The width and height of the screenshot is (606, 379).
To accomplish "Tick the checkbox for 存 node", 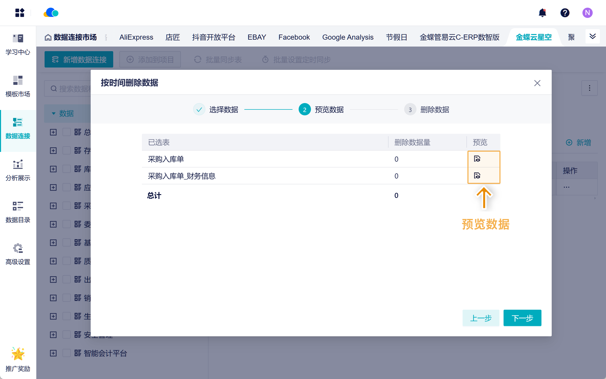I will click(67, 151).
